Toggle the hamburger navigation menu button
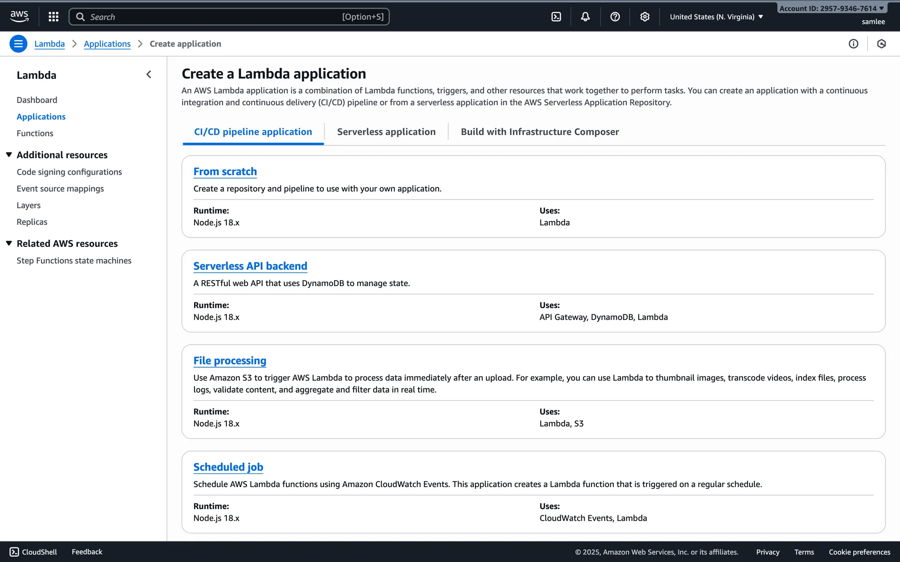The width and height of the screenshot is (900, 562). point(18,44)
